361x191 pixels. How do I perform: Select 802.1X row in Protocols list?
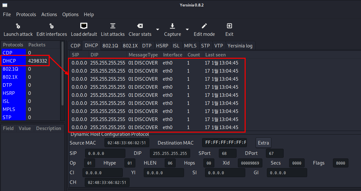31,77
